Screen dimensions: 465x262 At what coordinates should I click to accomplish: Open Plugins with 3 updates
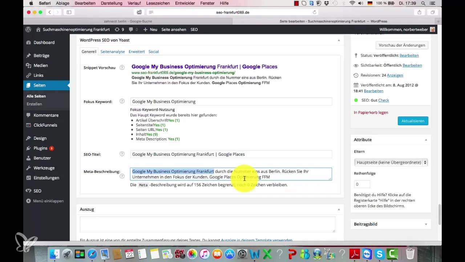click(44, 148)
